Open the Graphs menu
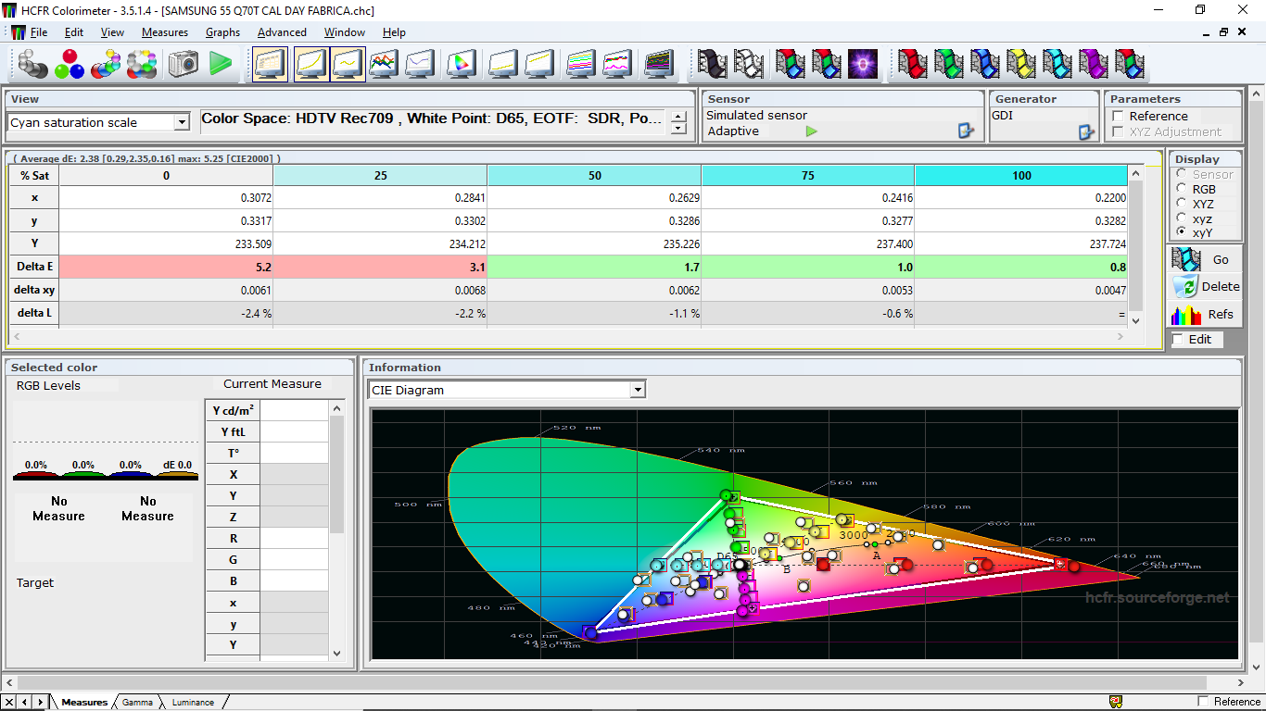 [222, 32]
